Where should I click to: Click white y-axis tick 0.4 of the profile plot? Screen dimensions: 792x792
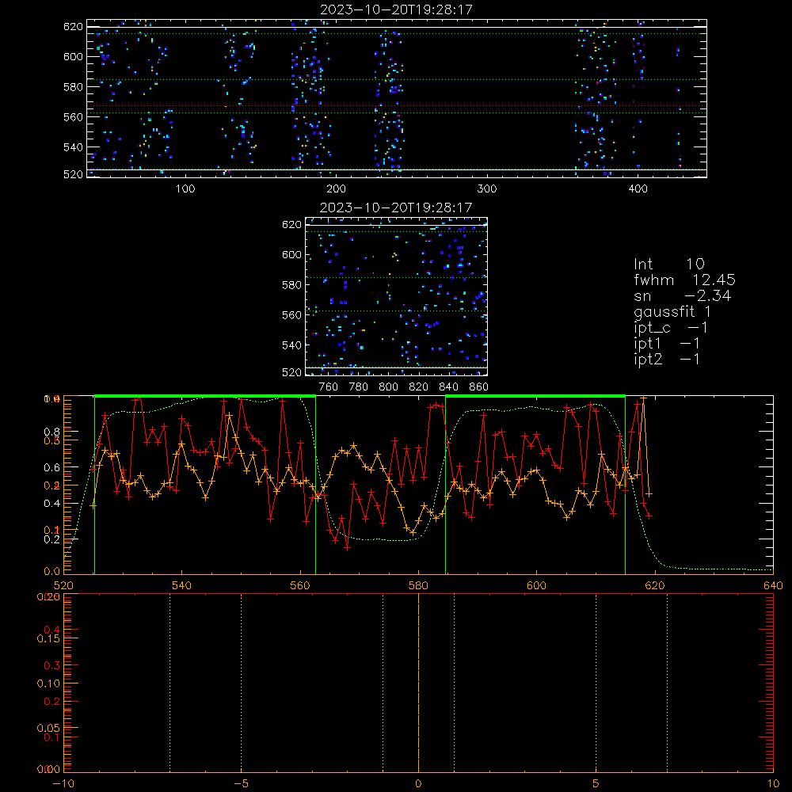(52, 504)
